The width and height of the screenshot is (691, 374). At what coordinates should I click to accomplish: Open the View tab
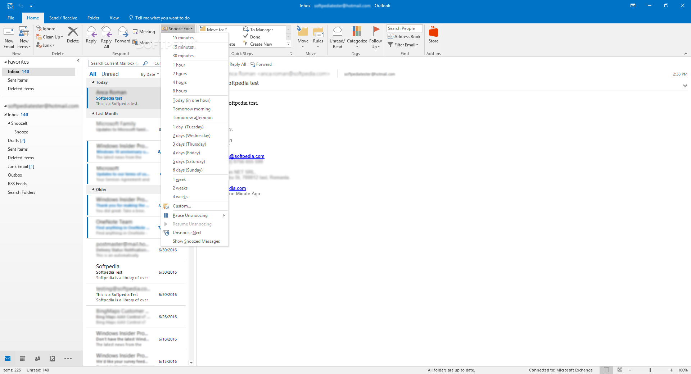[x=114, y=18]
